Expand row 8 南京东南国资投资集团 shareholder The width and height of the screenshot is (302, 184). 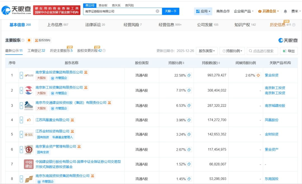(21, 179)
